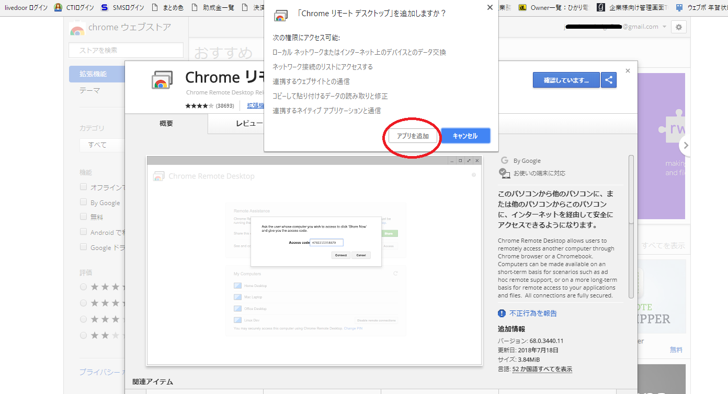Check the Google ドライブ filter checkbox
This screenshot has height=394, width=728.
pyautogui.click(x=83, y=247)
